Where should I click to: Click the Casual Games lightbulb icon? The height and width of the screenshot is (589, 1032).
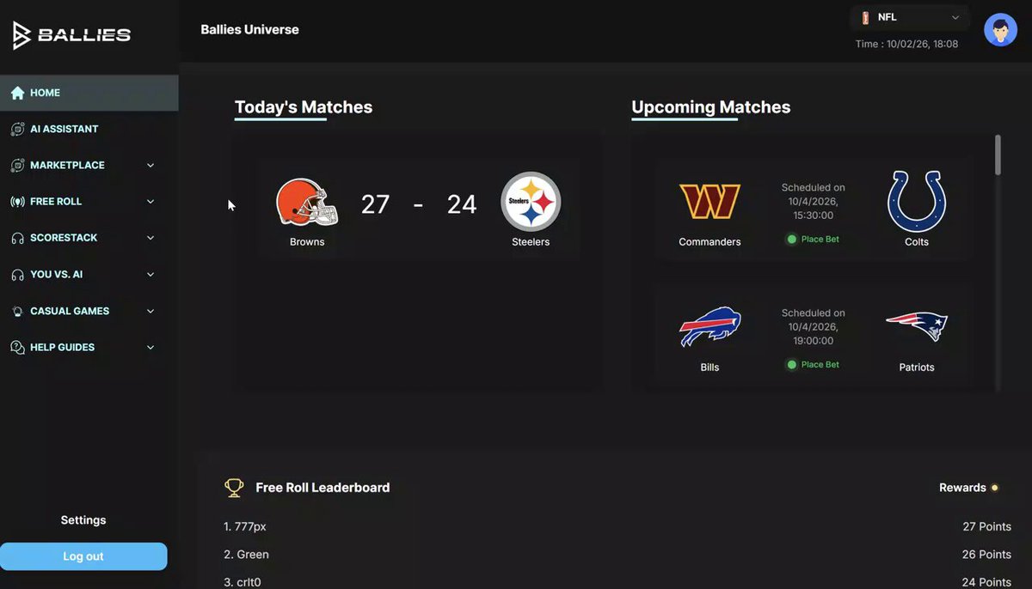point(17,311)
